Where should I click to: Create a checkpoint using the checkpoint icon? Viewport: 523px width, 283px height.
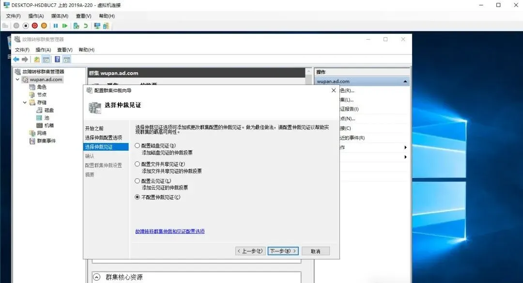(75, 26)
